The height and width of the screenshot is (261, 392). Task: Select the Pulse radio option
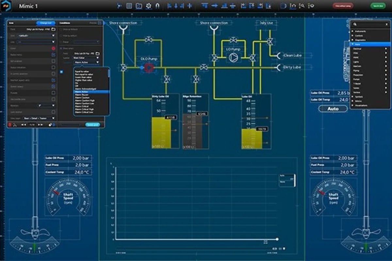coord(61,42)
